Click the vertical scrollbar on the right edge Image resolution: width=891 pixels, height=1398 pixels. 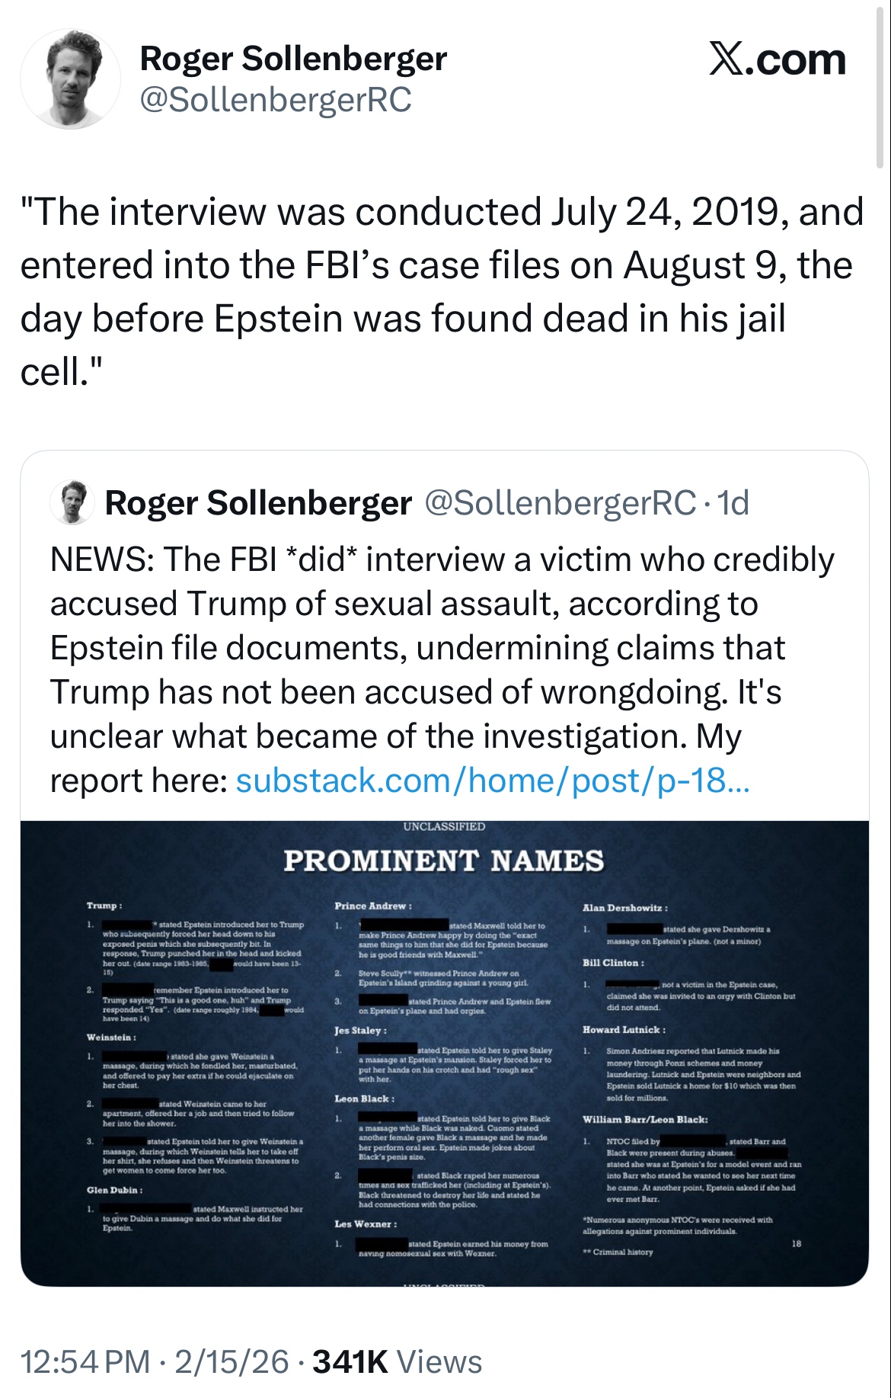[x=880, y=84]
